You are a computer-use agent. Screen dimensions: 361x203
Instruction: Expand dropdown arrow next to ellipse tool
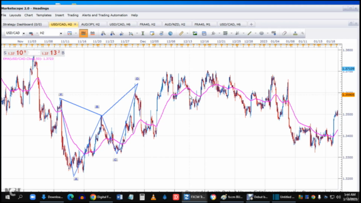(x=267, y=33)
